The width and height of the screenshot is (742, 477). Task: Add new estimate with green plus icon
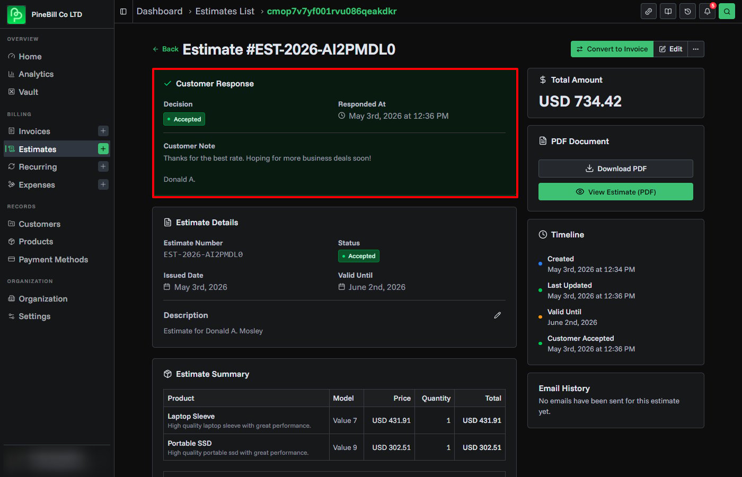(103, 149)
